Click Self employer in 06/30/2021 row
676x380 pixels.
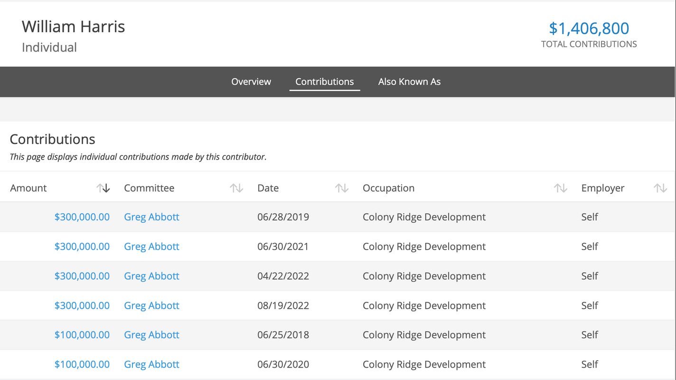tap(590, 246)
